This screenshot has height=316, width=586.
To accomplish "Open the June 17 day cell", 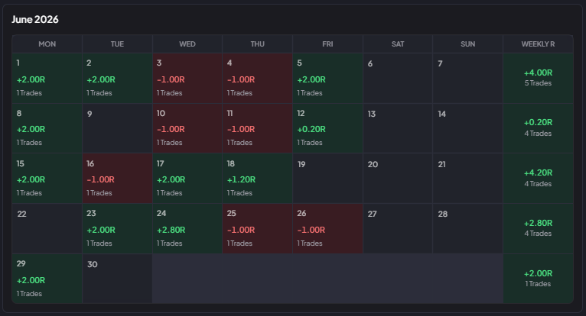I will coord(187,179).
